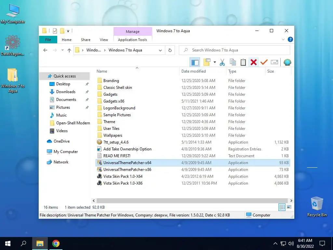
Task: Click the Copy icon in toolbar
Action: point(233,62)
